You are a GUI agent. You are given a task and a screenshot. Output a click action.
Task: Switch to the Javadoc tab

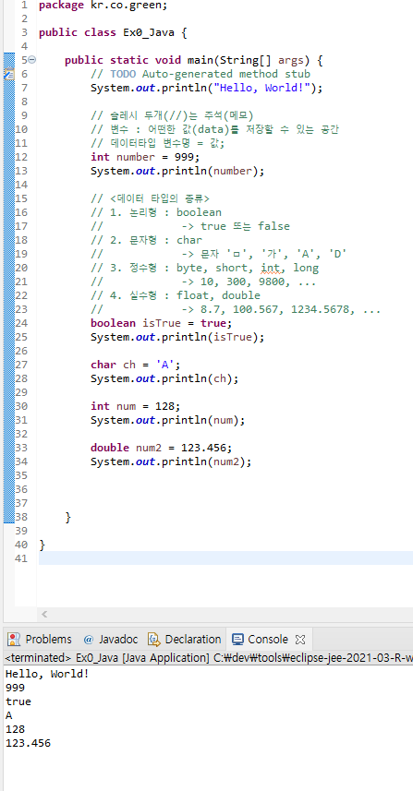pyautogui.click(x=111, y=639)
